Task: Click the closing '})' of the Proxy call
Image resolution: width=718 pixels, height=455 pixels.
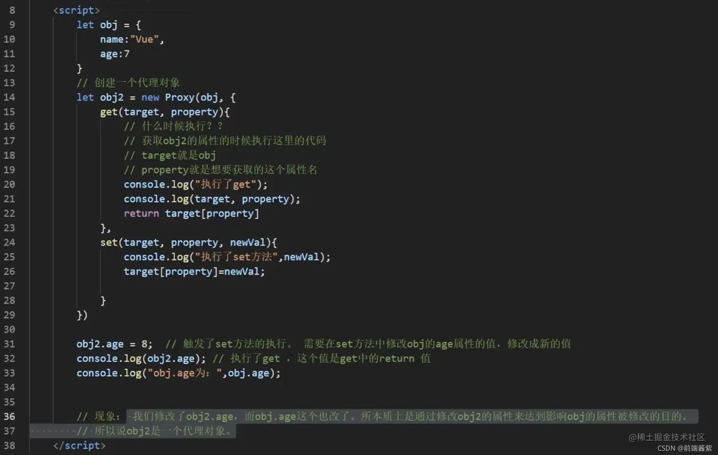Action: tap(82, 315)
